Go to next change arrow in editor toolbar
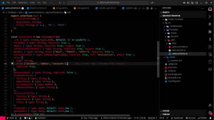The height and width of the screenshot is (120, 214). [144, 8]
